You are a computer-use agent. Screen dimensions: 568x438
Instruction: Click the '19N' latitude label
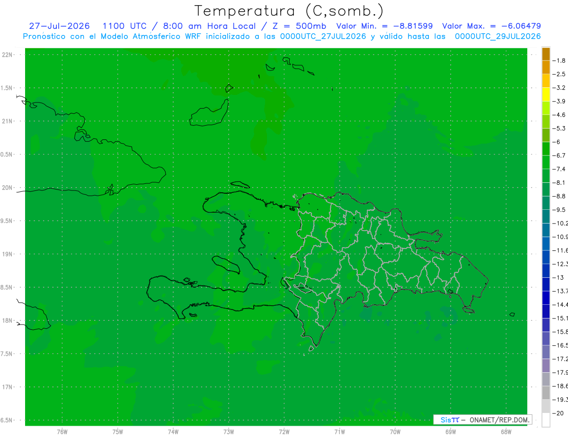(x=8, y=254)
